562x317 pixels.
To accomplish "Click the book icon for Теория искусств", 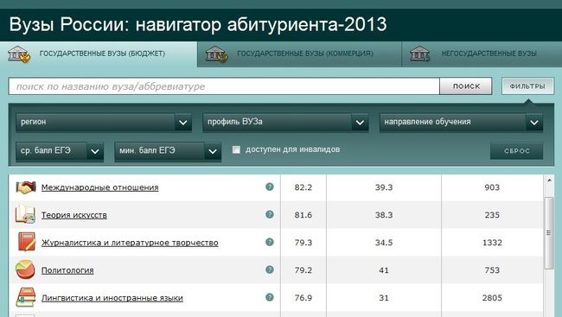I will [x=25, y=214].
